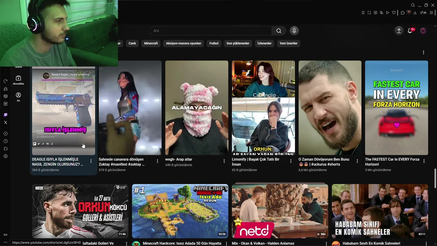Viewport: 437px width, 246px height.
Task: Open the Fastest Car Forza Horizon thumbnail
Action: [396, 108]
